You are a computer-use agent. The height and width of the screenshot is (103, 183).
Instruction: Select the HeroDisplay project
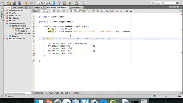point(14,18)
